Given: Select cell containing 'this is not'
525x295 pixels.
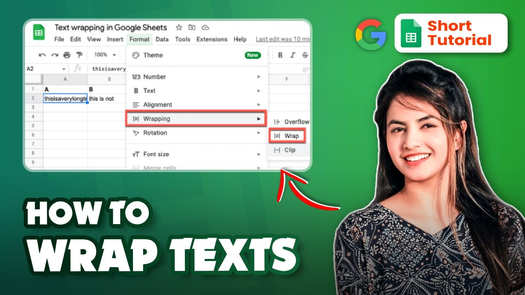Looking at the screenshot, I should 107,98.
